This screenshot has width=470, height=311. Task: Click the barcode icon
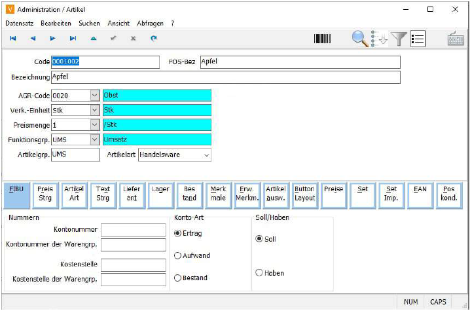coord(322,39)
